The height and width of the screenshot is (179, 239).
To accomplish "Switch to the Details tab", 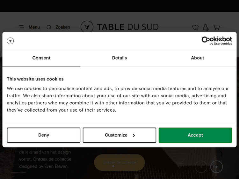I will click(x=119, y=58).
